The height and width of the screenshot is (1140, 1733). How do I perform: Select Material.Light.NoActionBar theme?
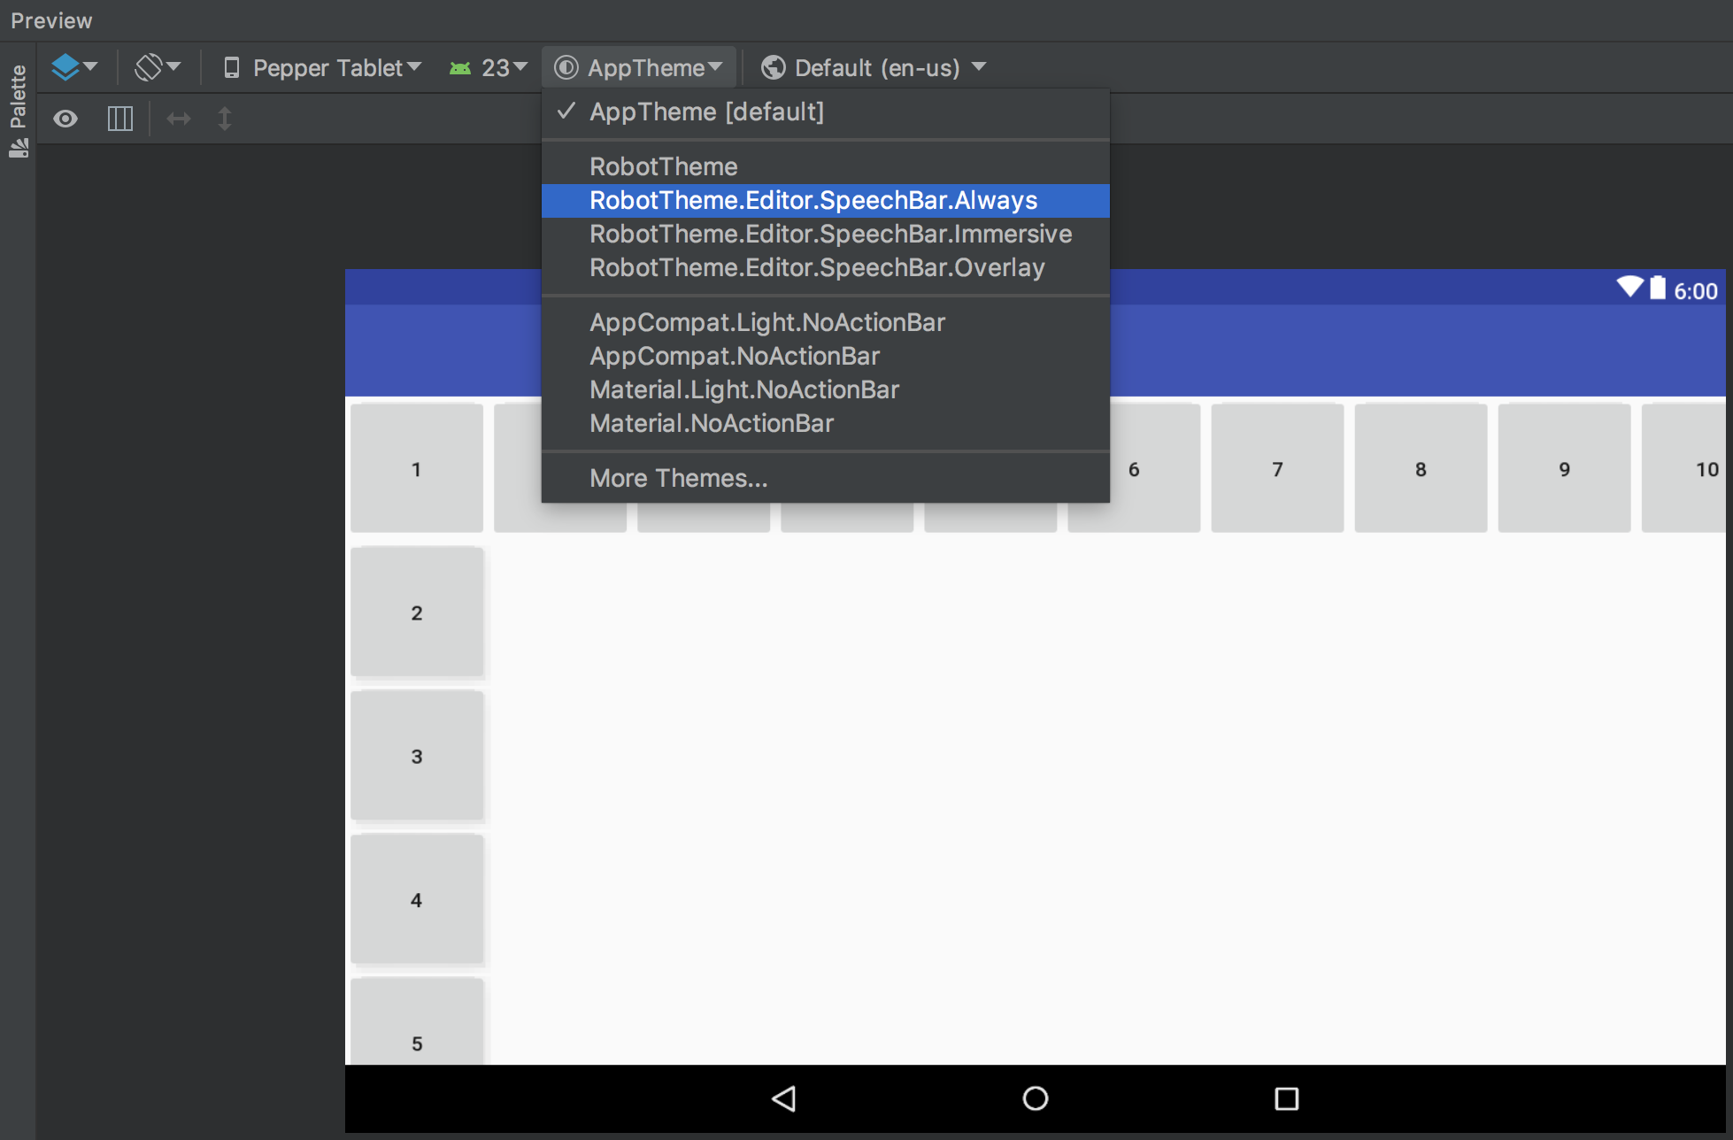(743, 390)
